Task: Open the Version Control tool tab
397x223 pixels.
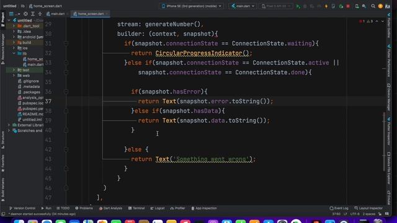Action: (22, 208)
